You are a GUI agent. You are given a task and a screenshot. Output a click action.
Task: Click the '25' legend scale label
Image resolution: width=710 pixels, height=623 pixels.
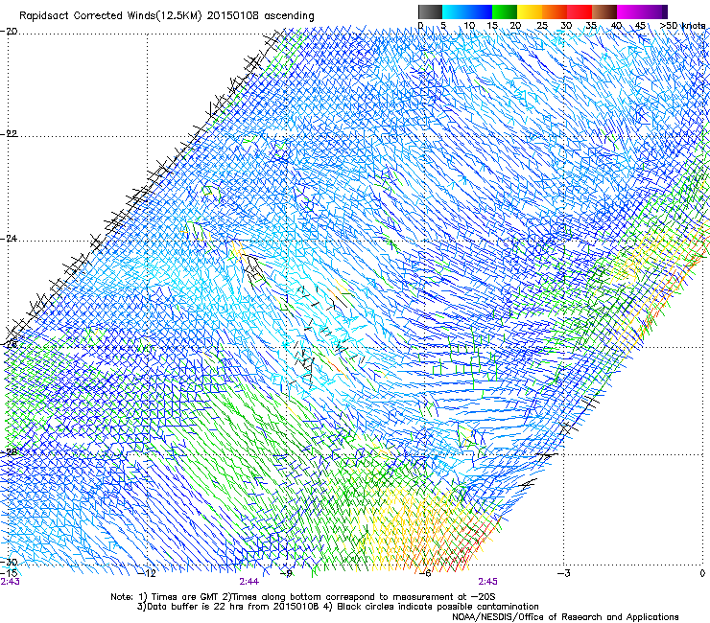(x=542, y=26)
